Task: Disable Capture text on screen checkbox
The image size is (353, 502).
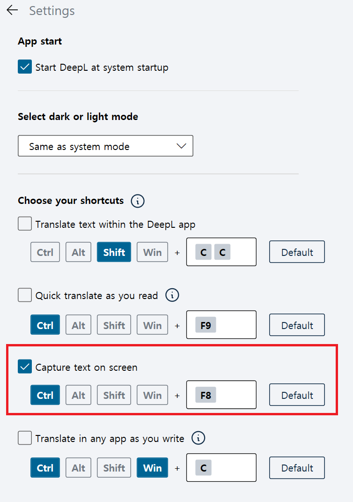Action: (x=25, y=367)
